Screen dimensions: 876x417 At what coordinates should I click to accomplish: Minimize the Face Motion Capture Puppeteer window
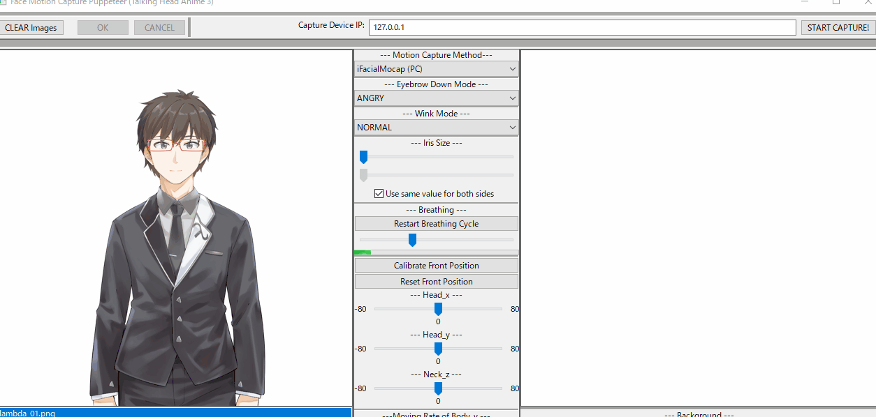(804, 2)
